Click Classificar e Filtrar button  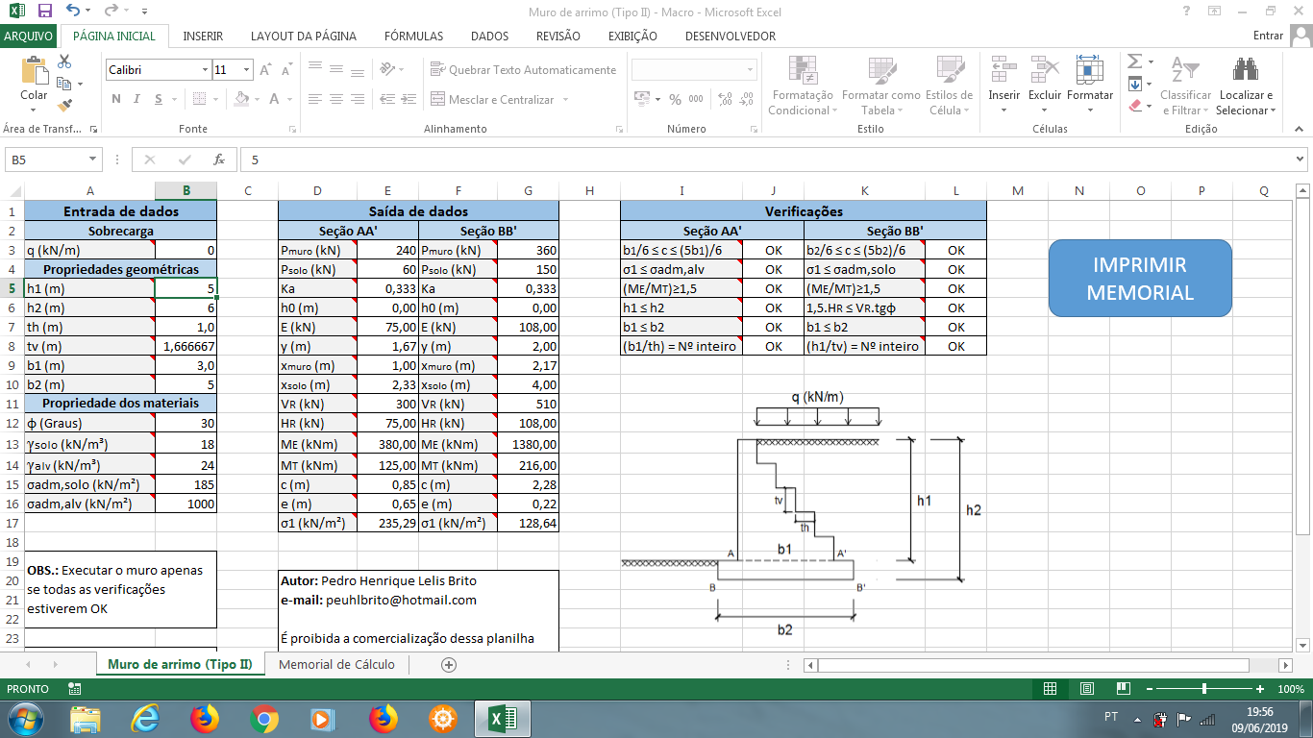click(x=1185, y=86)
